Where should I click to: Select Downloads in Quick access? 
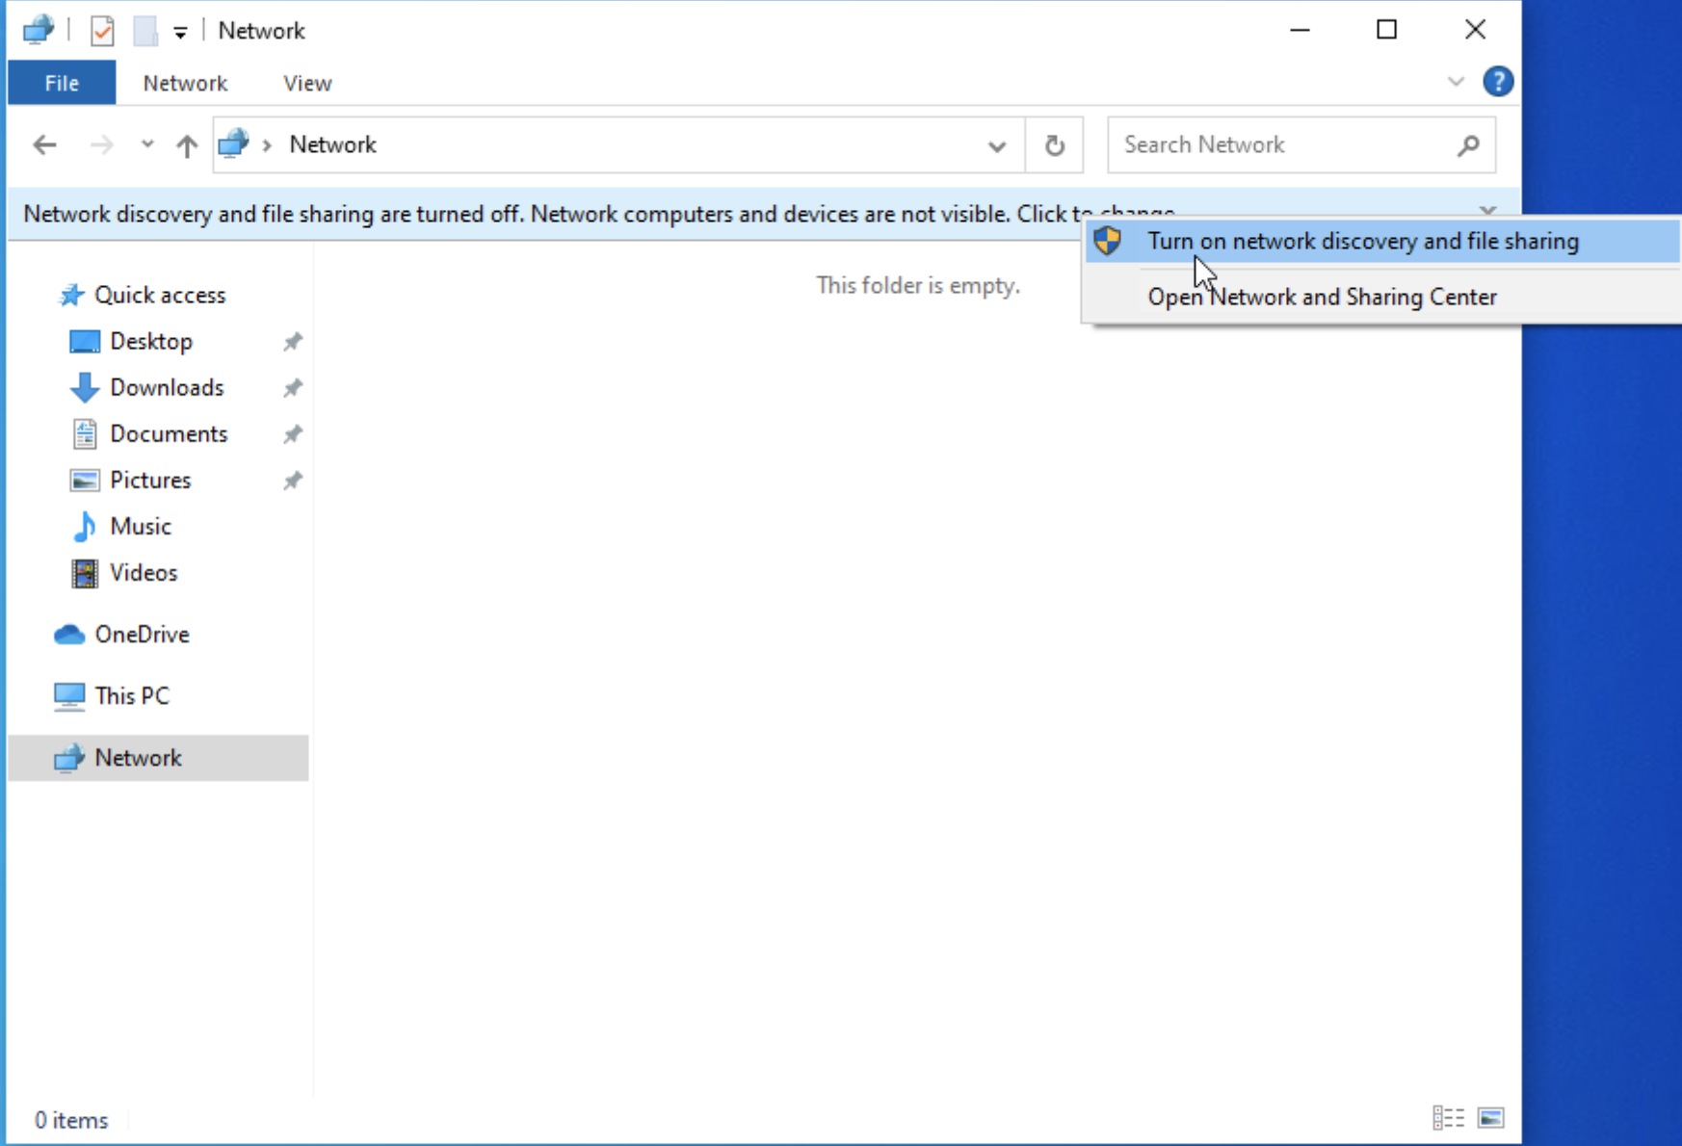pyautogui.click(x=167, y=387)
